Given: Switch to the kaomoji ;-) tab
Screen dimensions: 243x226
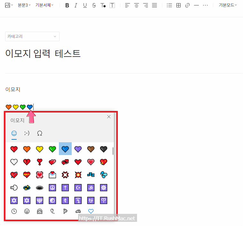Looking at the screenshot, I should point(27,133).
